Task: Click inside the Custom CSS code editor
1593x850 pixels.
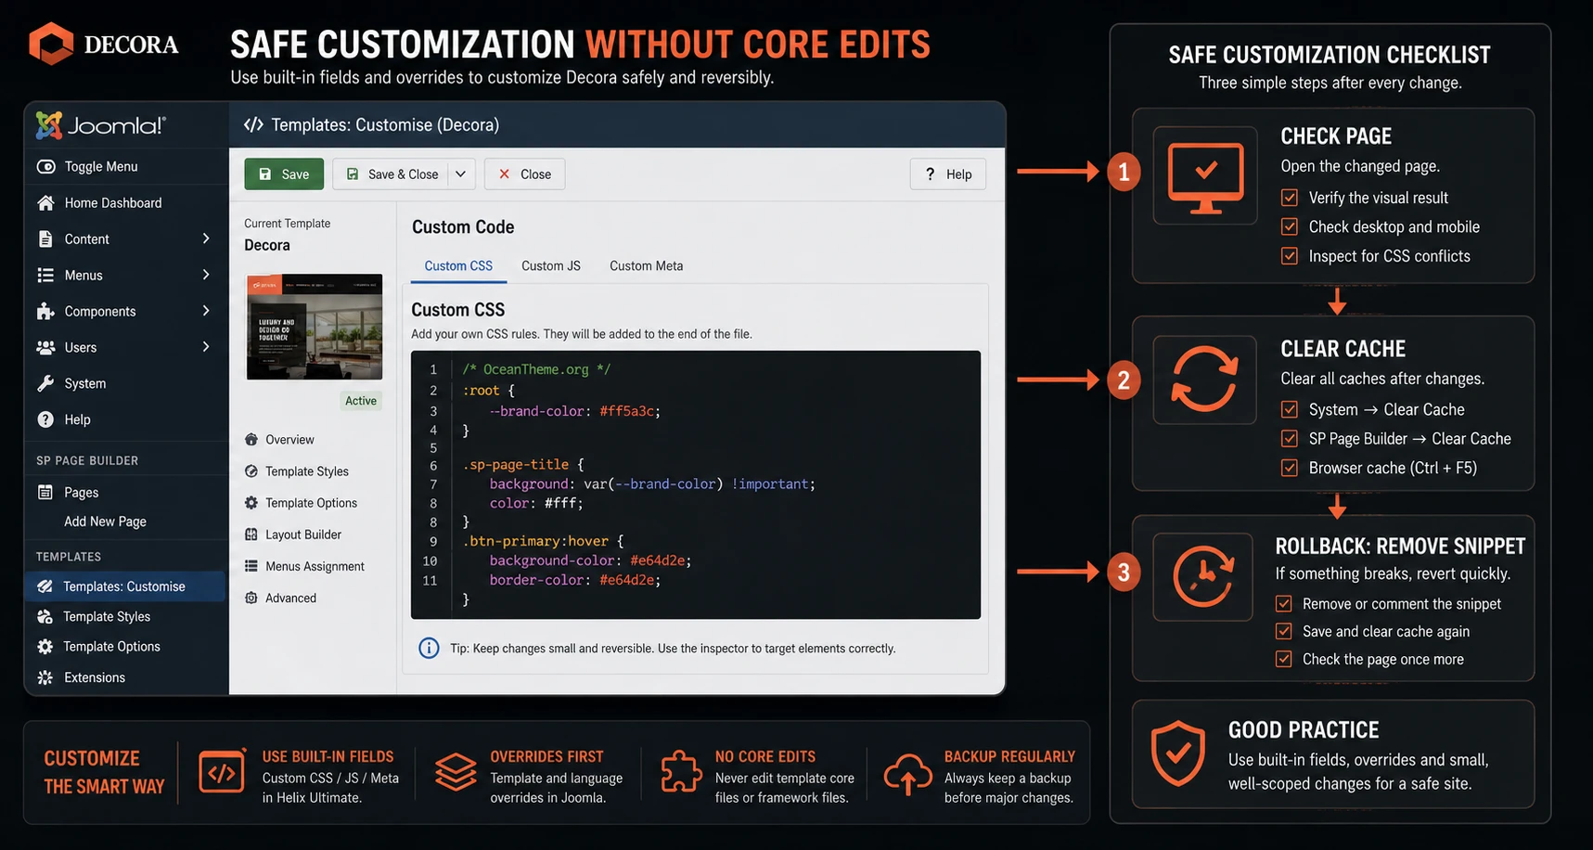Action: pos(696,484)
